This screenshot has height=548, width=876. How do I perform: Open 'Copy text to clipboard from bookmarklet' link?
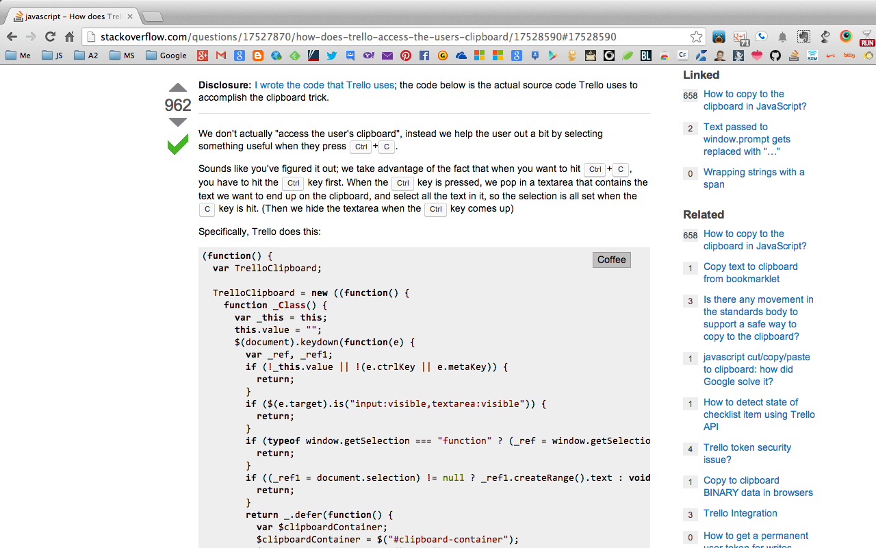[x=750, y=273]
